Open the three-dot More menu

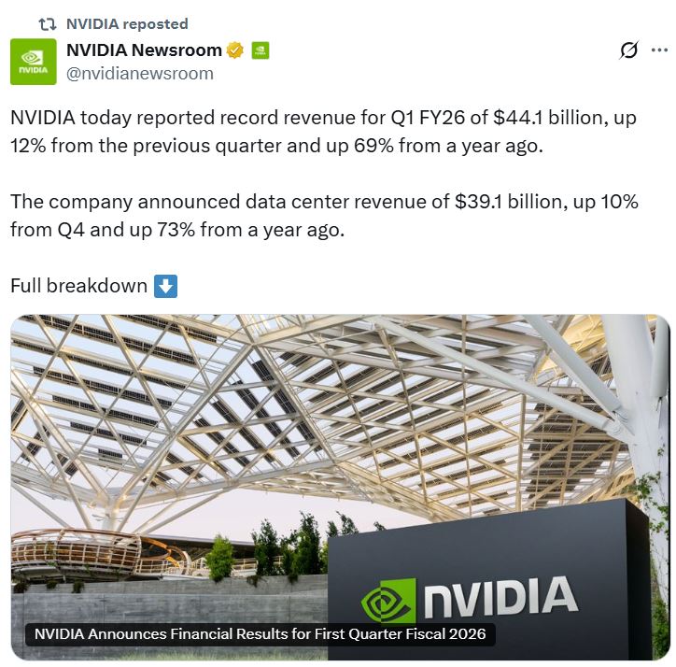coord(659,50)
